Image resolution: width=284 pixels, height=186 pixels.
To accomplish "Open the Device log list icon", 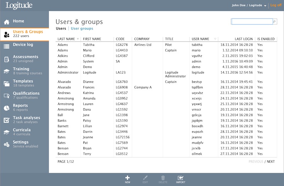I will tap(6, 46).
